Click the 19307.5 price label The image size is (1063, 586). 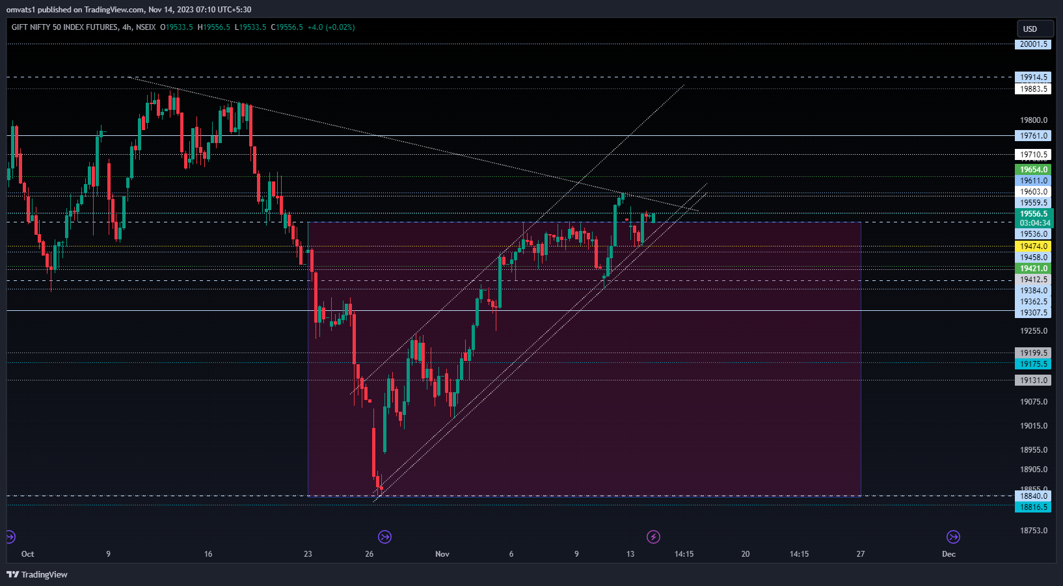[1033, 313]
